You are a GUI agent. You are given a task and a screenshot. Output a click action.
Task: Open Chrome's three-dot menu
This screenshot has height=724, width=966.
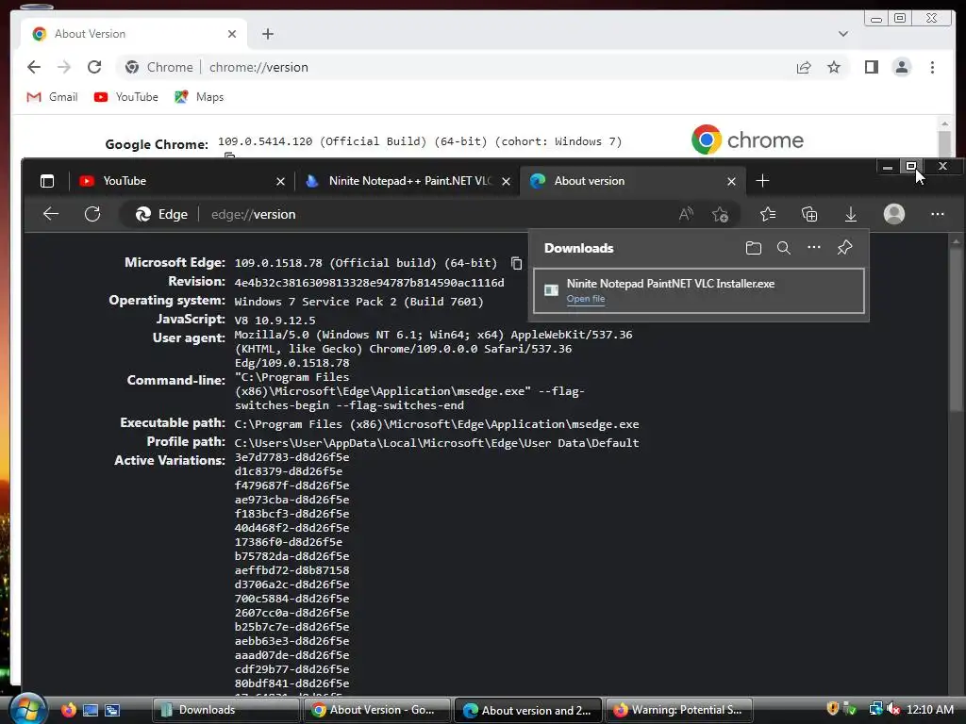tap(932, 67)
